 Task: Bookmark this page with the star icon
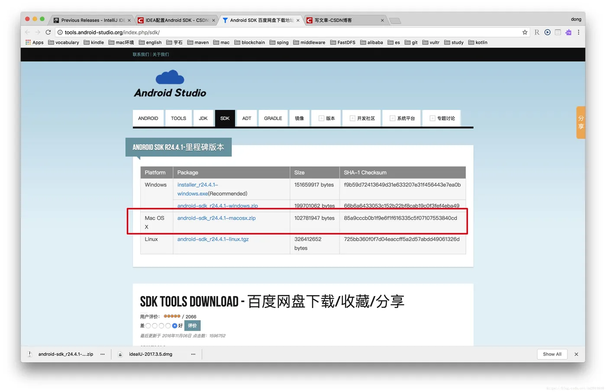[x=525, y=32]
